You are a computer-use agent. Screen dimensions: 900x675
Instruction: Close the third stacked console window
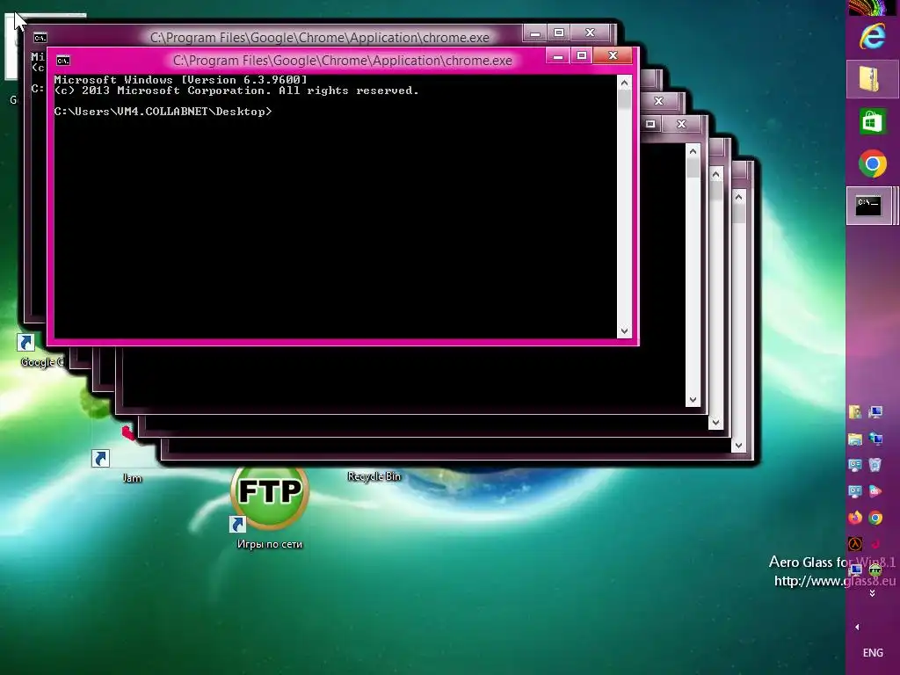[x=659, y=101]
